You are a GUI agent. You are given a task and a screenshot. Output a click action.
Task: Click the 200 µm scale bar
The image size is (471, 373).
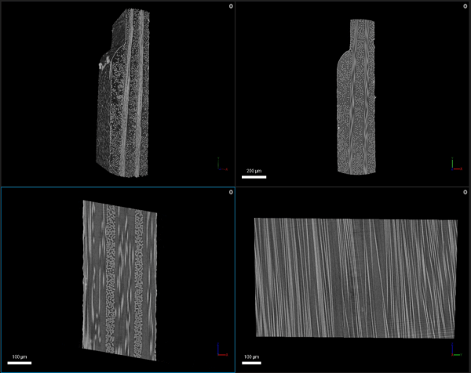tap(254, 176)
